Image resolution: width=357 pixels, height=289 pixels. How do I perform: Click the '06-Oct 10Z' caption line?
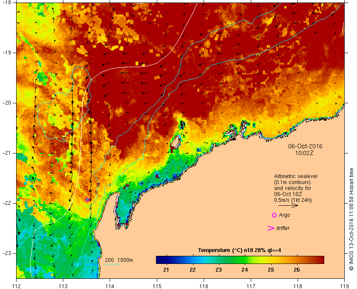288,194
